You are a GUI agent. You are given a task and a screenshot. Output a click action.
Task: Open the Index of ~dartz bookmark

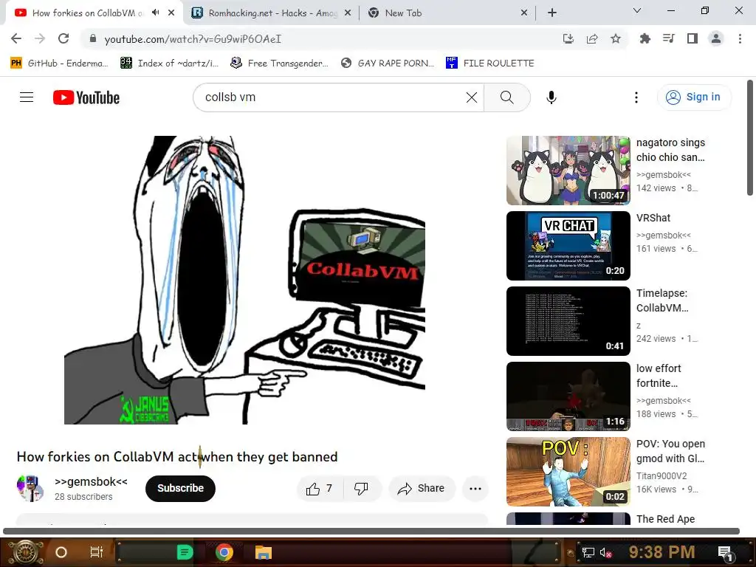170,63
